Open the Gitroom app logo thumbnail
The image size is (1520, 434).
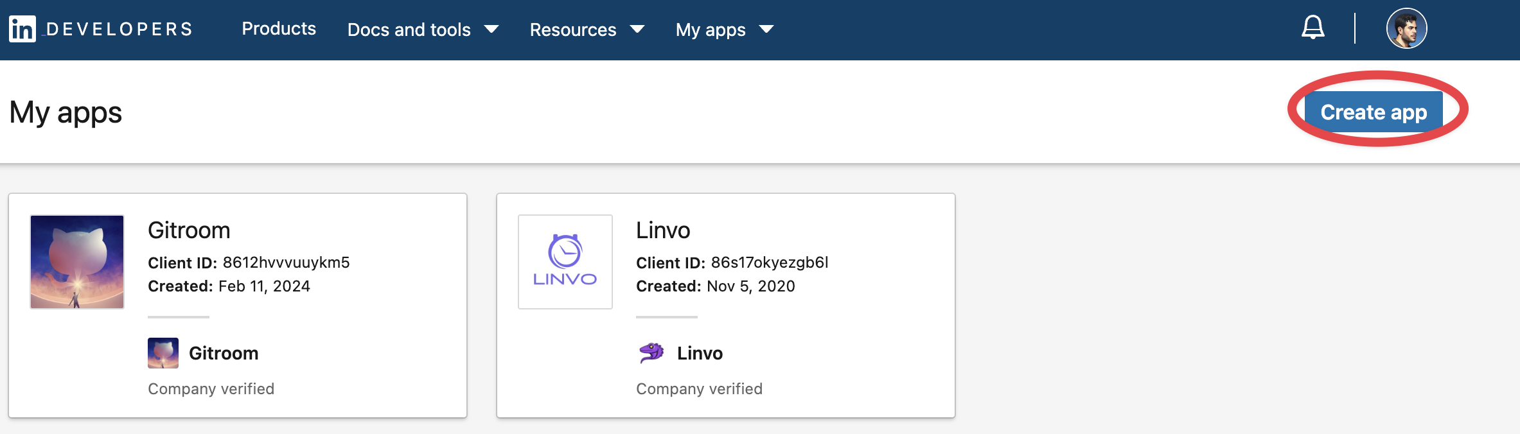pos(77,262)
